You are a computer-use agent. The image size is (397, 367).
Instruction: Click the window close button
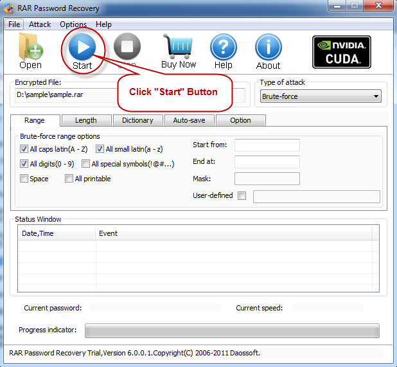coord(378,5)
